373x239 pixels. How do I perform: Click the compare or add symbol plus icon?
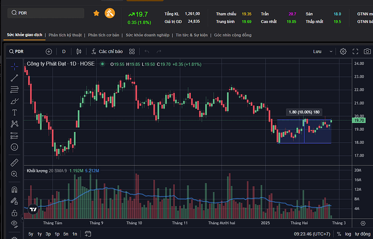click(49, 52)
